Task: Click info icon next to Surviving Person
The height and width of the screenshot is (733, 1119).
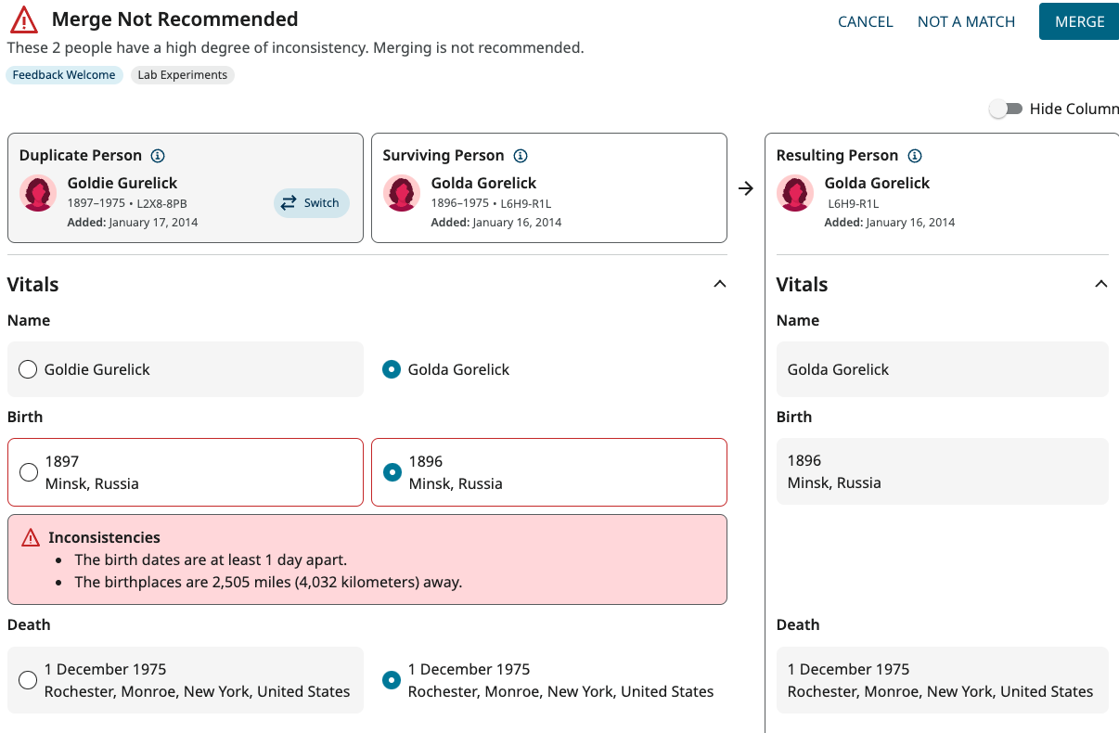Action: pos(521,156)
